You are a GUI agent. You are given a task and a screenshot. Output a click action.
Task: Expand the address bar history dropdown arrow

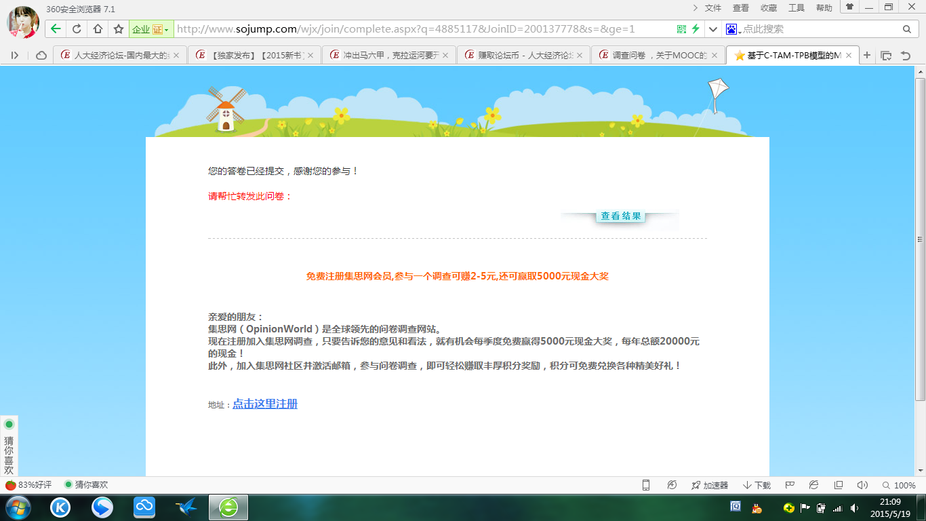click(x=712, y=29)
